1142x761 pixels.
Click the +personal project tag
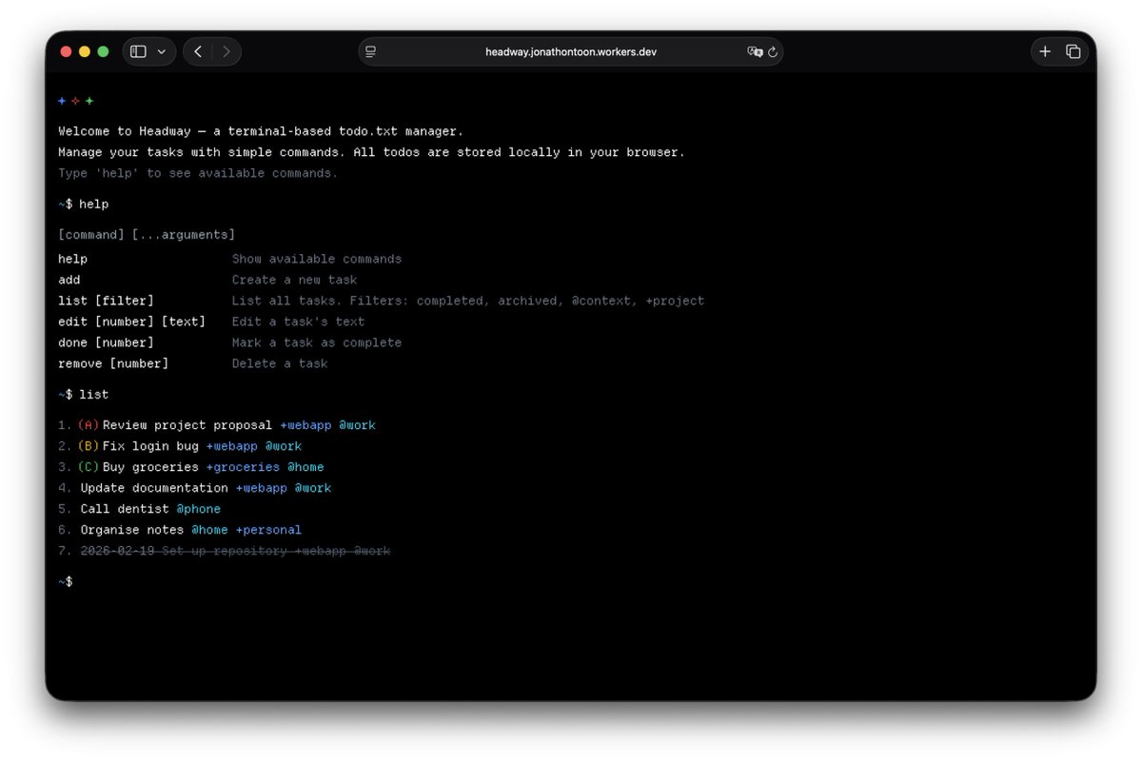268,530
